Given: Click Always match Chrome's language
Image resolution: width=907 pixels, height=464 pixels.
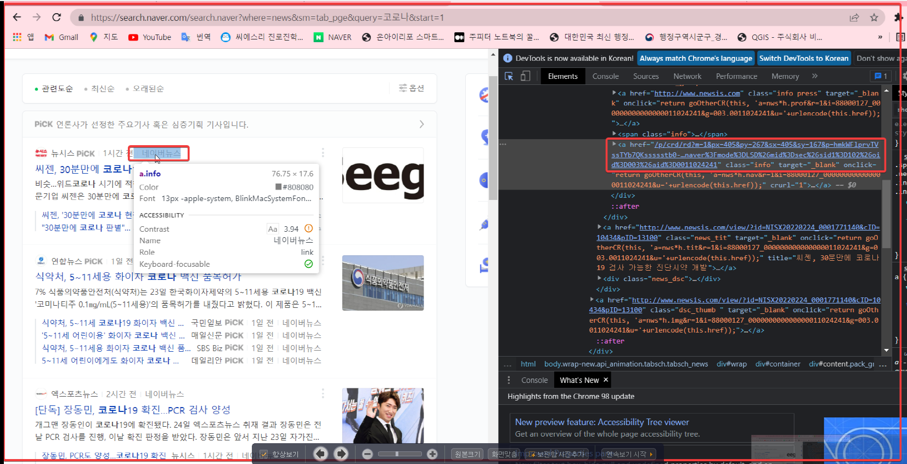Looking at the screenshot, I should tap(696, 58).
